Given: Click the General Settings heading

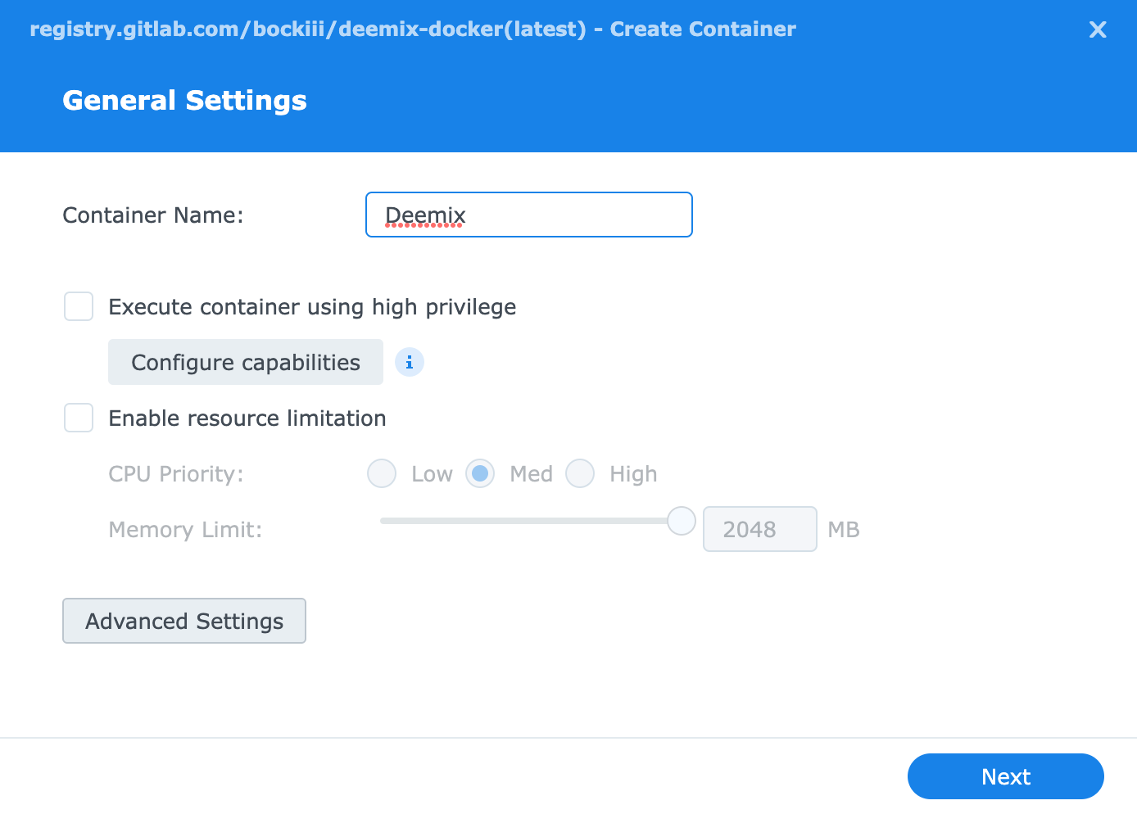Looking at the screenshot, I should (x=184, y=100).
